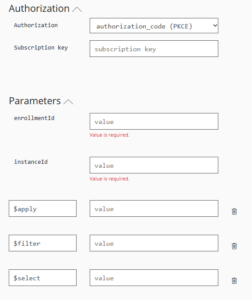Select the $select parameter name box
This screenshot has width=252, height=300.
[42, 278]
